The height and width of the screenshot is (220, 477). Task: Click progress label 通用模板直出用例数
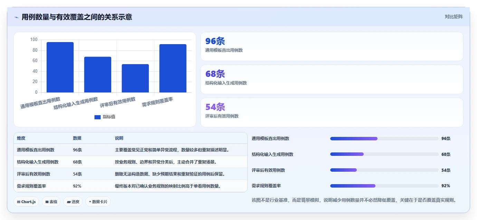pyautogui.click(x=270, y=139)
